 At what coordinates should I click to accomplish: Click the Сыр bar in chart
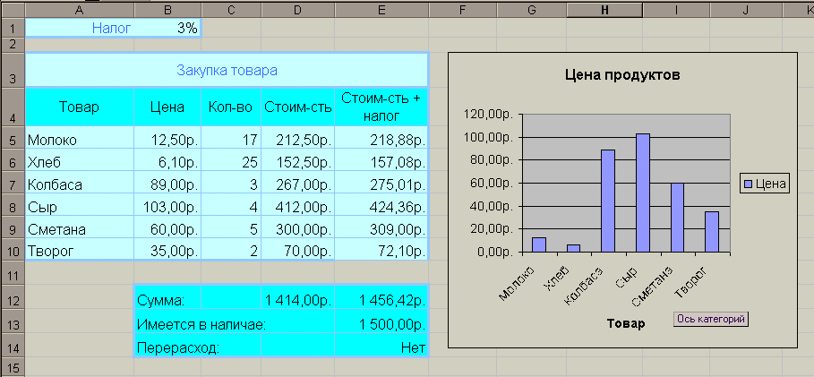pyautogui.click(x=643, y=193)
